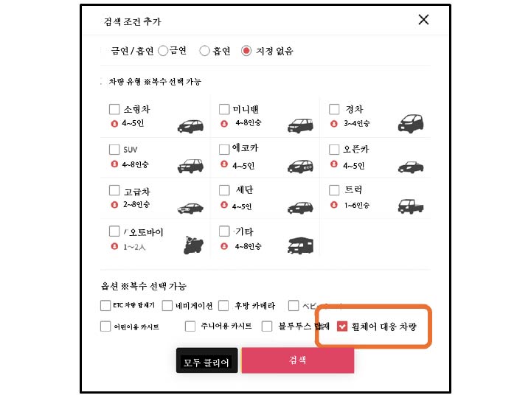Click the camper van icon for 기타

point(300,246)
